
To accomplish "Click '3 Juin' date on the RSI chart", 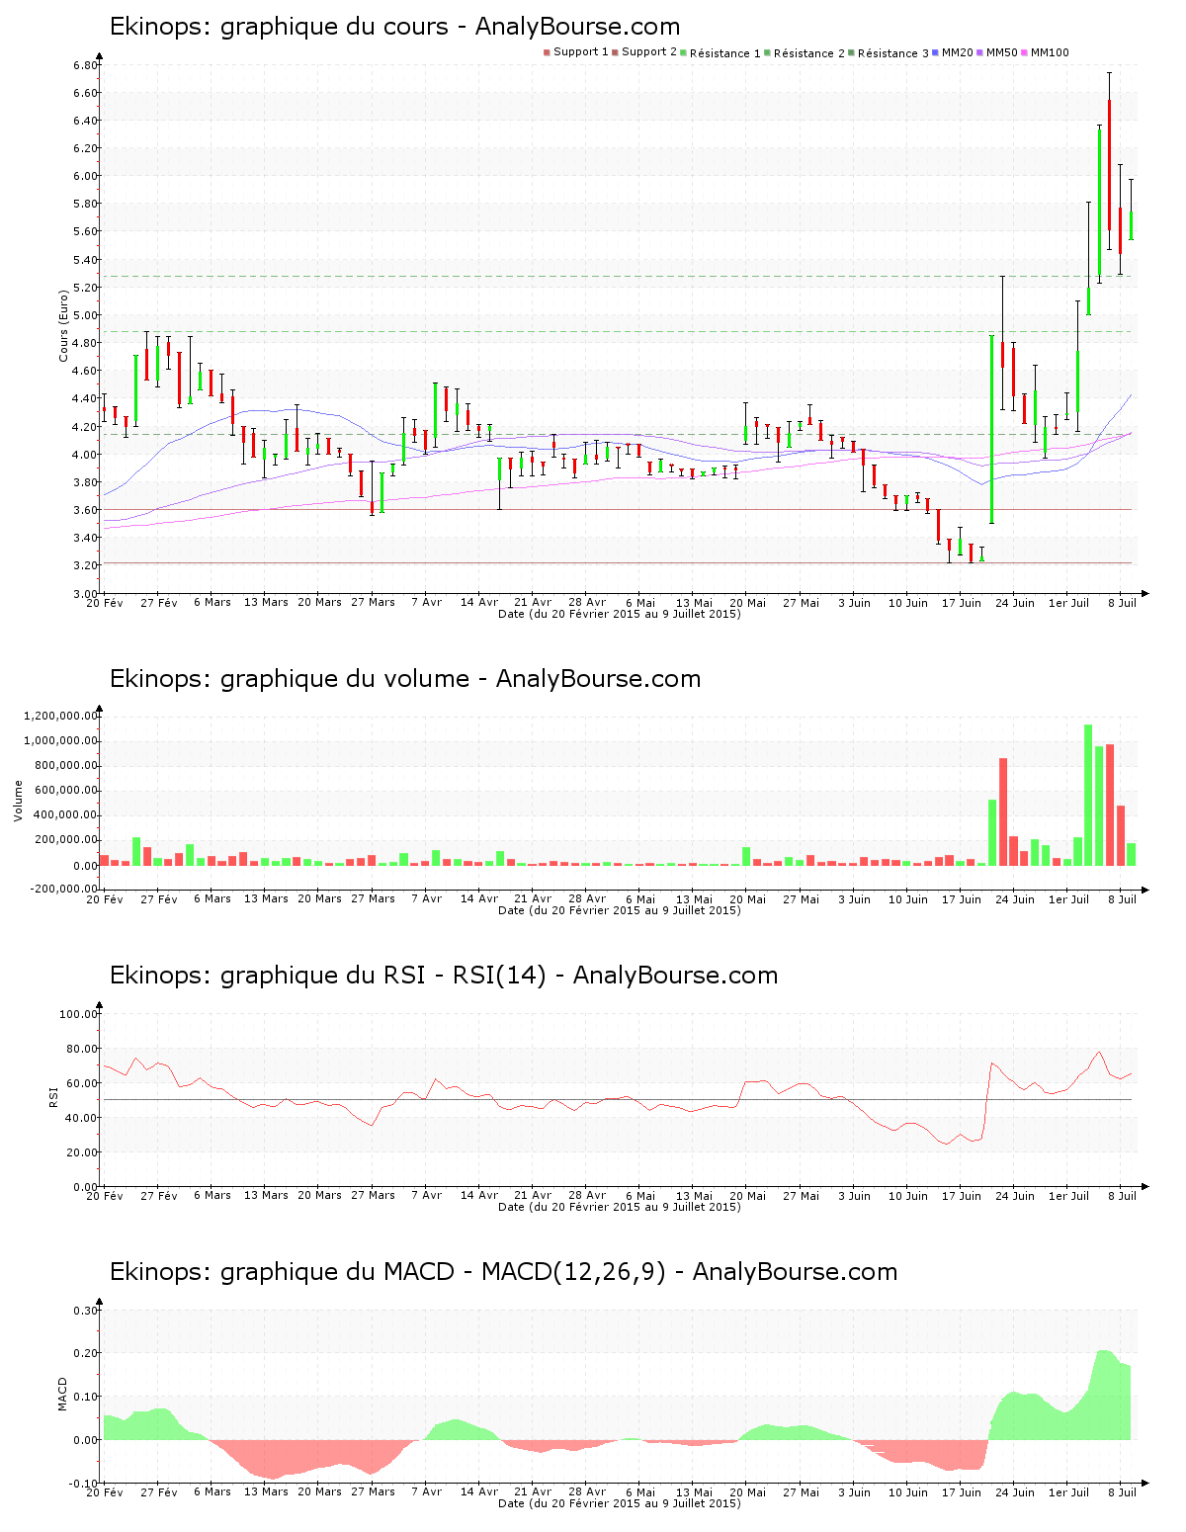I will [854, 1195].
